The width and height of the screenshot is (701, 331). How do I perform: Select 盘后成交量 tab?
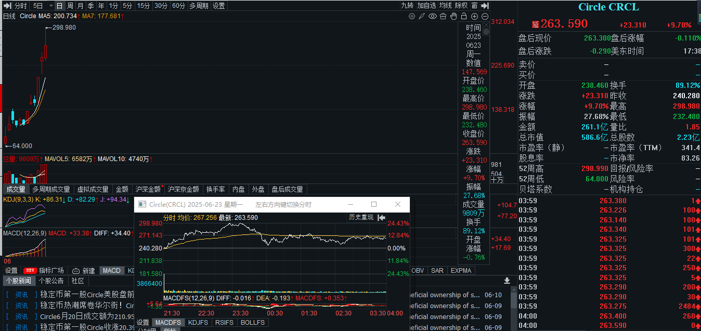(x=287, y=189)
